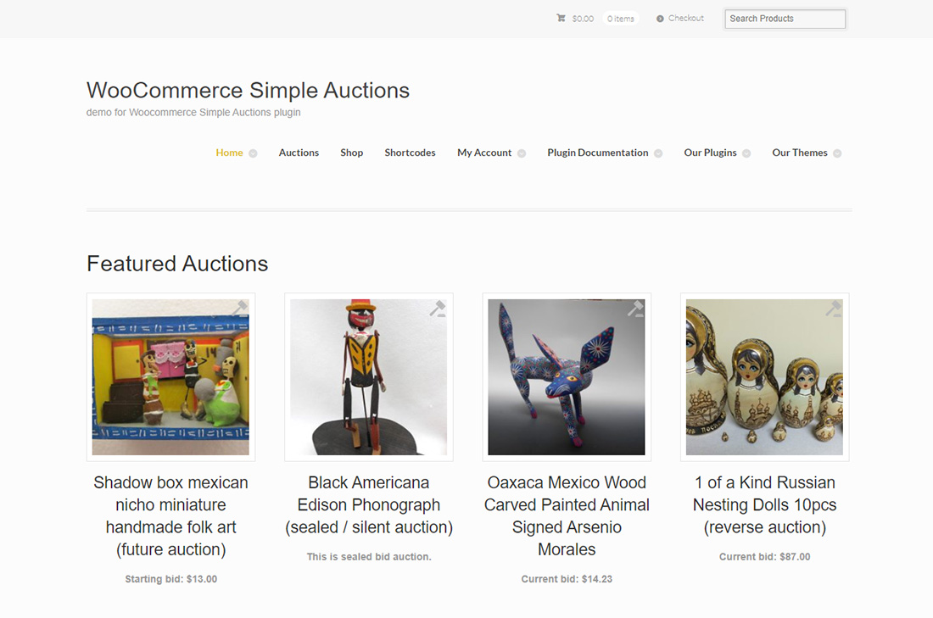Click the 1 of a Kind Russian Nesting Dolls title

pyautogui.click(x=764, y=504)
